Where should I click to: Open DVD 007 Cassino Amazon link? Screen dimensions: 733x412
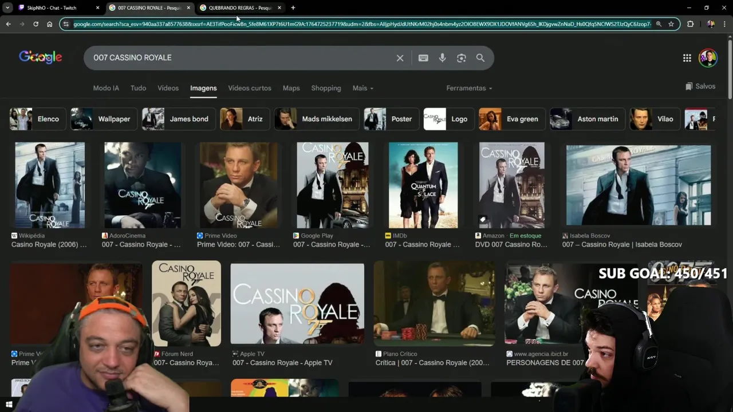[511, 244]
